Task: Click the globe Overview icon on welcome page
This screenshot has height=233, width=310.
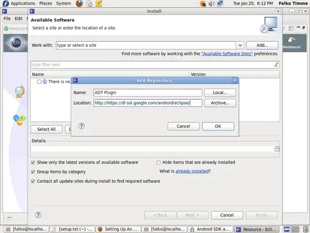Action: [x=20, y=91]
